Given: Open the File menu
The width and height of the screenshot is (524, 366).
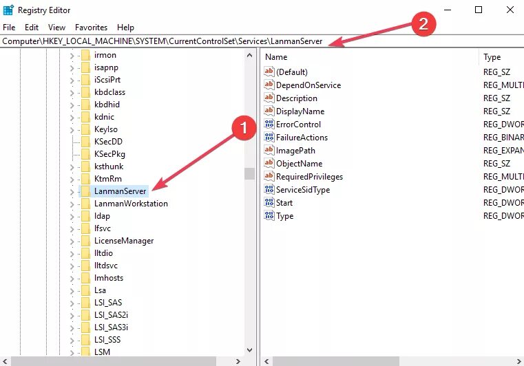Looking at the screenshot, I should point(9,28).
